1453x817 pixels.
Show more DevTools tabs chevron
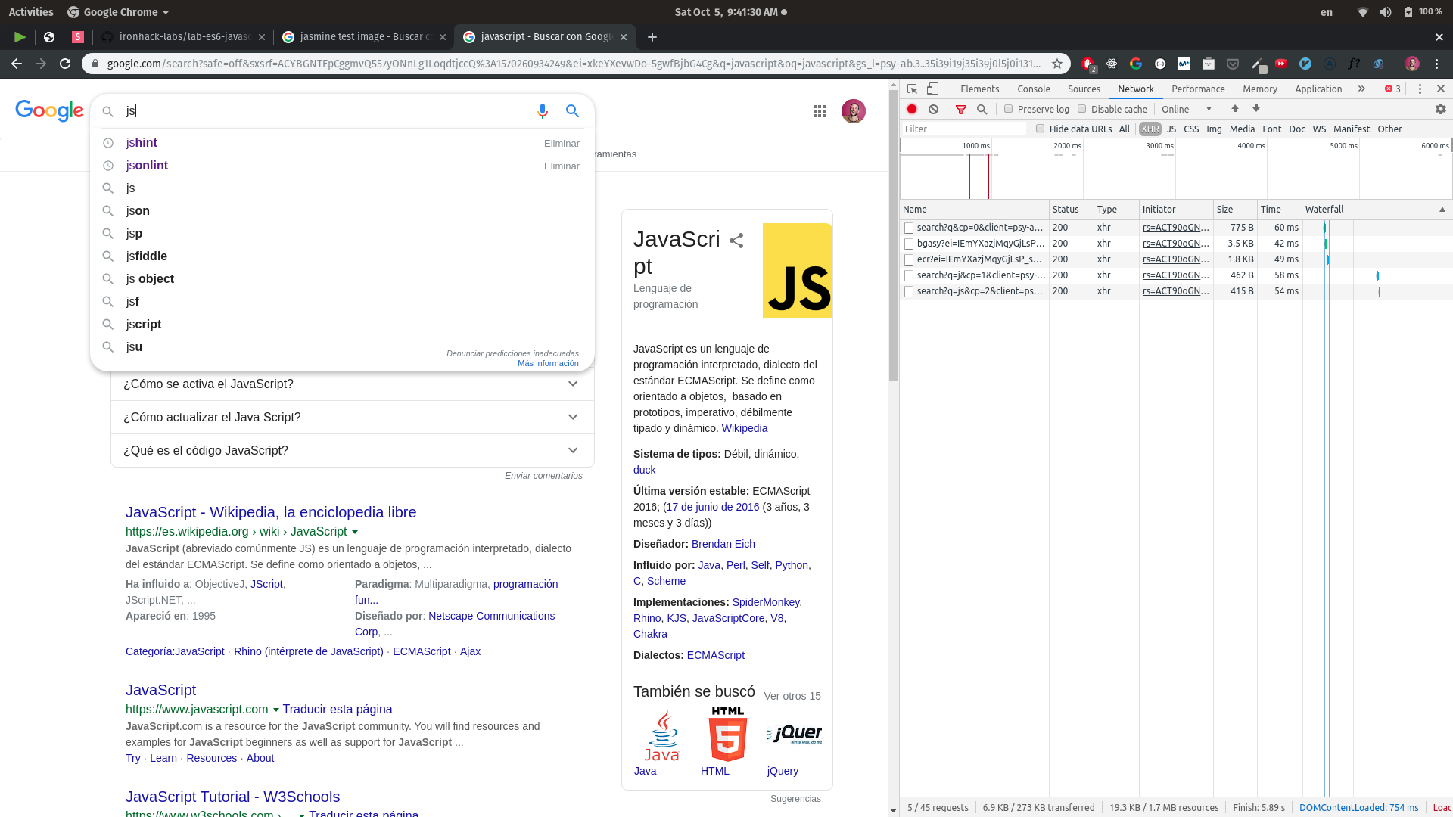[x=1361, y=89]
